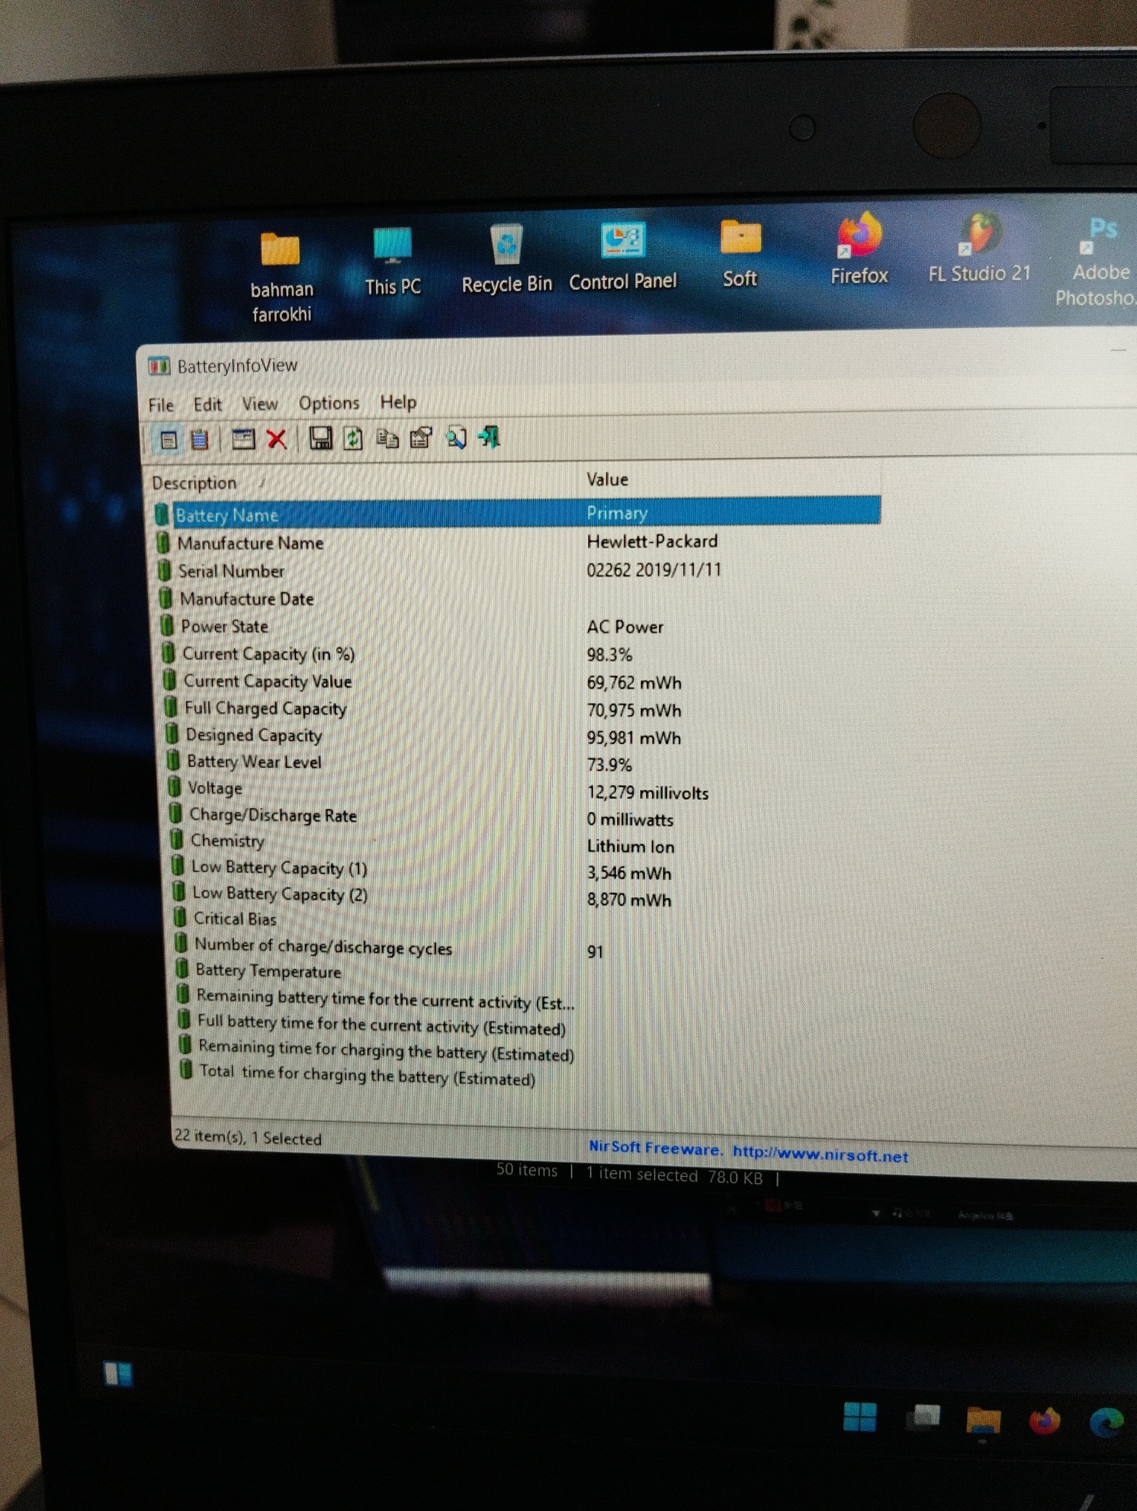Open the bahman farrokhi desktop folder
This screenshot has width=1137, height=1511.
(x=281, y=278)
